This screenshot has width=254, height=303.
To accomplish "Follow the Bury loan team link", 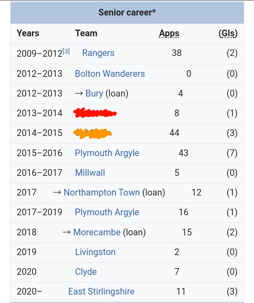I will coord(94,93).
